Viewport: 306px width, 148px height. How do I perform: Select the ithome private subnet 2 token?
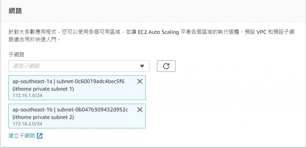tap(77, 116)
